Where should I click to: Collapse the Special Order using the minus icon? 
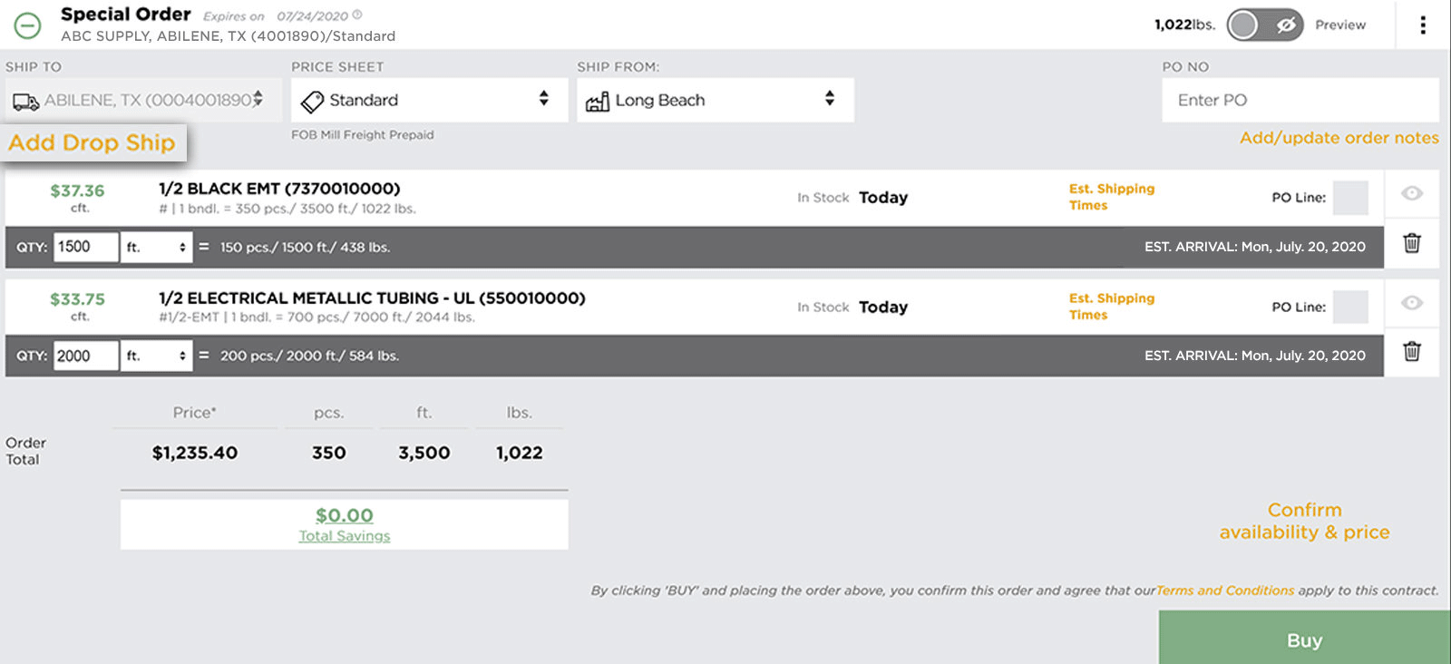28,25
